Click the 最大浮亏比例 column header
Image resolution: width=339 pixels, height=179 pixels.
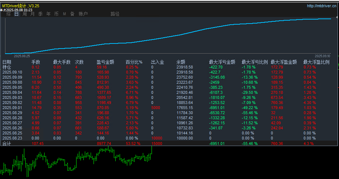(255, 62)
